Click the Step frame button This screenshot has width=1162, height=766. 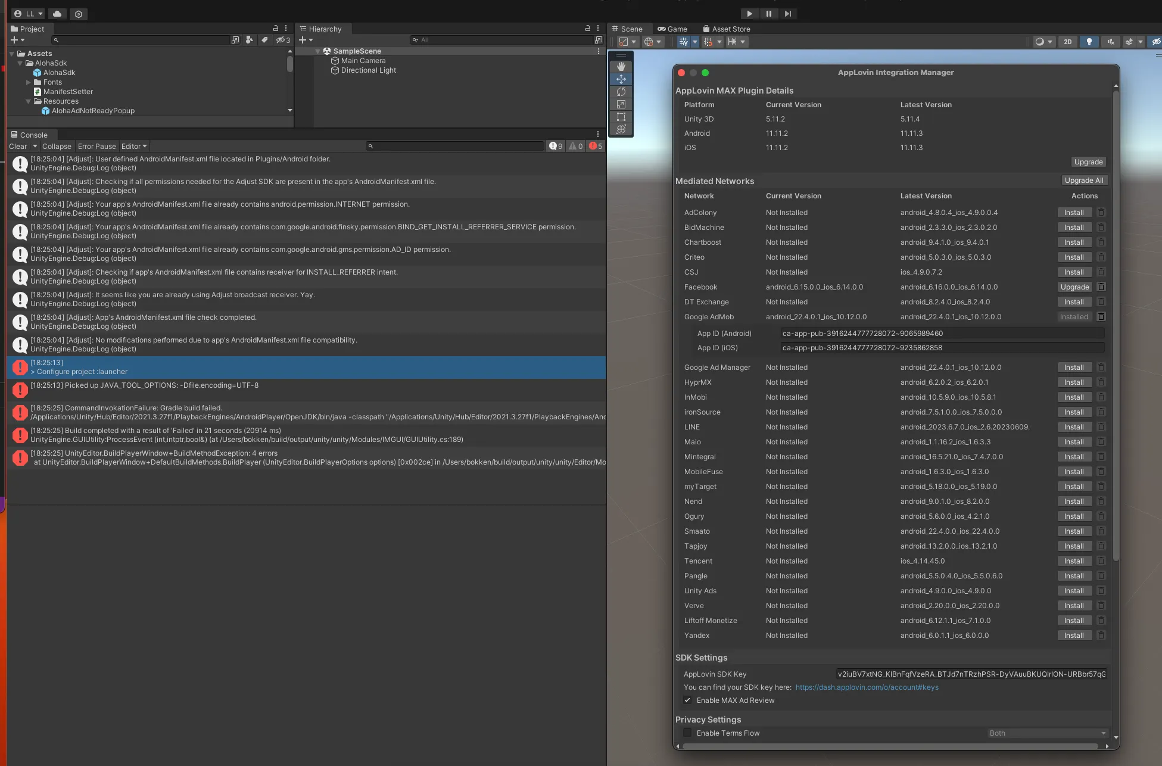[788, 14]
